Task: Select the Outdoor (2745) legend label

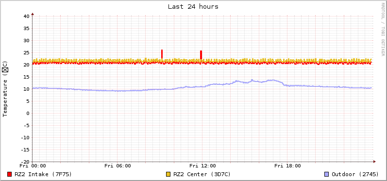Action: click(x=355, y=174)
